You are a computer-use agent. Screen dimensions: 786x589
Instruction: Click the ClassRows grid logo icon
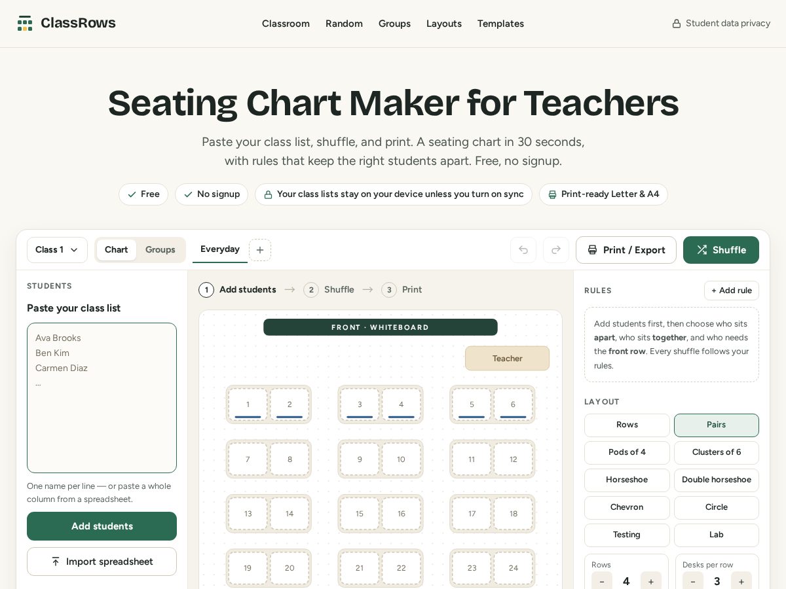(25, 24)
